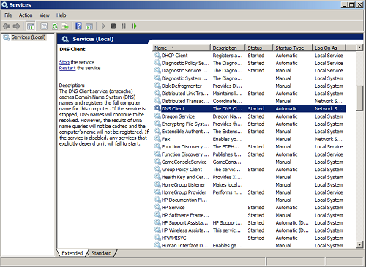Viewport: 366px width, 267px height.
Task: Select the Extensible Authenti... service row
Action: 250,131
